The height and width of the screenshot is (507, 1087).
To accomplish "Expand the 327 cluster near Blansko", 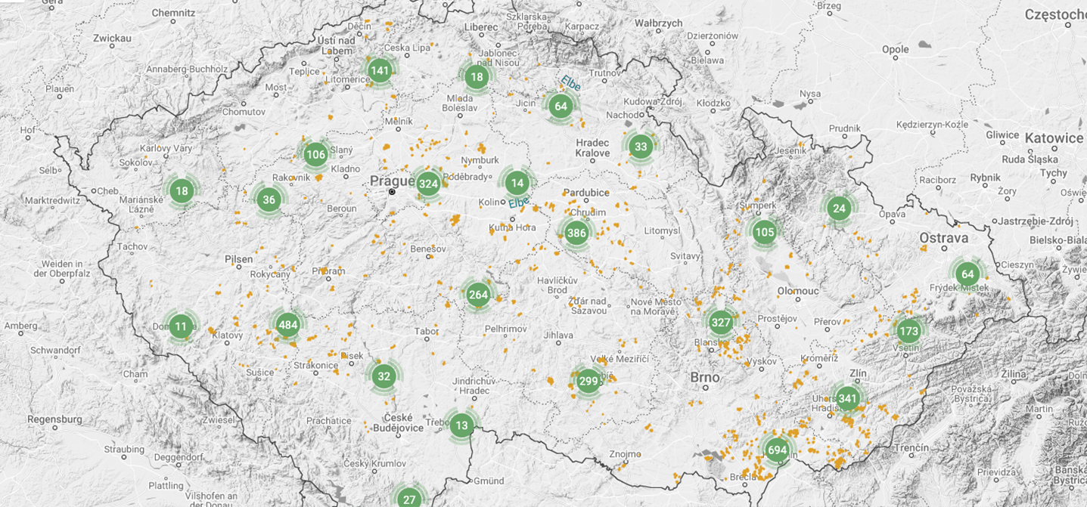I will 719,322.
